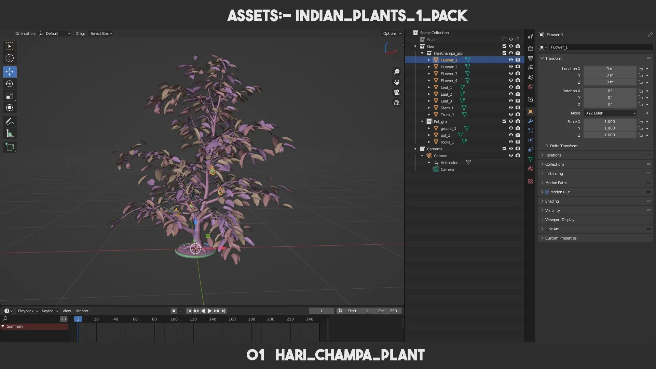Expand the Delta Transform panel
Image resolution: width=656 pixels, height=369 pixels.
coord(563,146)
